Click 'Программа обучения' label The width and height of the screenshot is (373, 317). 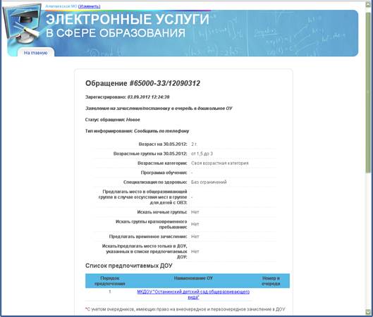coord(164,173)
